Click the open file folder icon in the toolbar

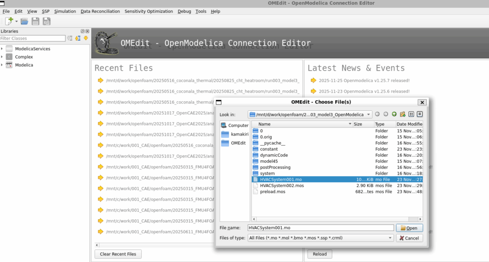[x=24, y=21]
